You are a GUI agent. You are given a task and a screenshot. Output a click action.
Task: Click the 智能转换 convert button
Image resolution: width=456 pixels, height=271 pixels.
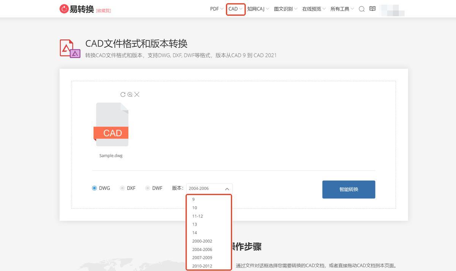point(348,189)
